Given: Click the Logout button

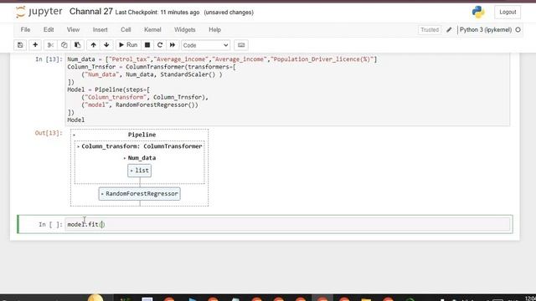Looking at the screenshot, I should (508, 12).
